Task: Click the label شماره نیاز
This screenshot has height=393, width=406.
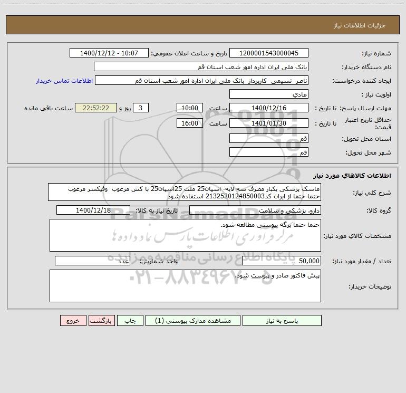Action: click(x=376, y=54)
